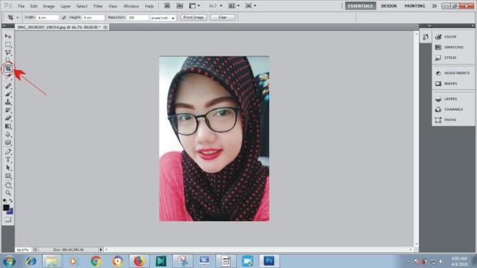Launch Mini Bridge from the application bar

click(x=180, y=5)
